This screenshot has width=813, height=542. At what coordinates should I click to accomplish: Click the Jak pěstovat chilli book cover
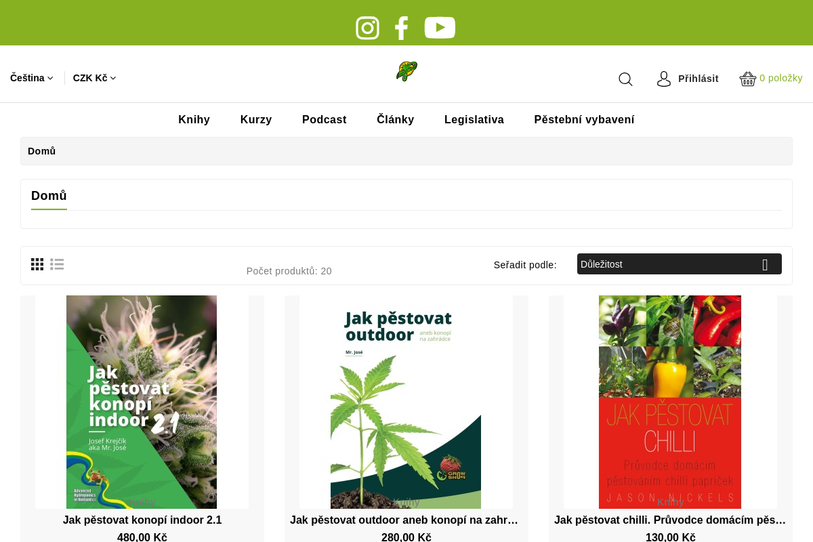coord(670,402)
